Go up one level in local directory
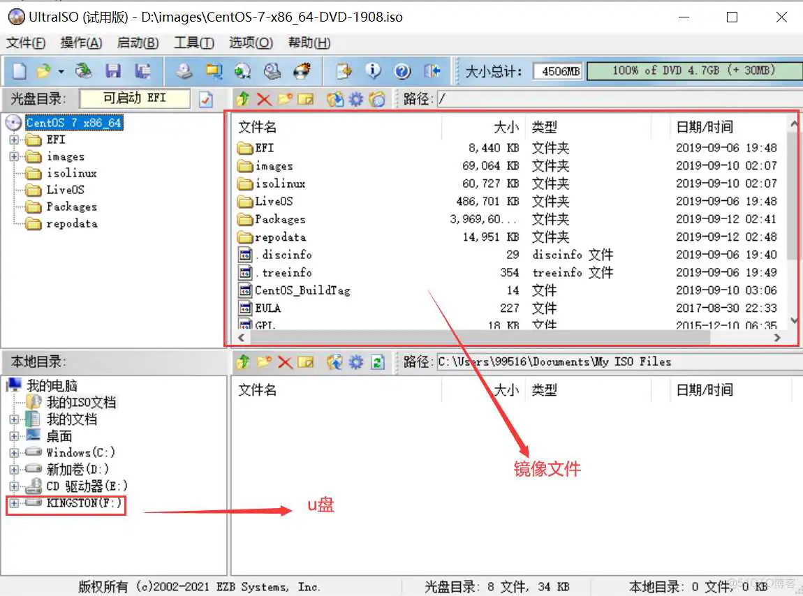 coord(243,362)
